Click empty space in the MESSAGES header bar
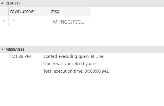 tap(94, 49)
